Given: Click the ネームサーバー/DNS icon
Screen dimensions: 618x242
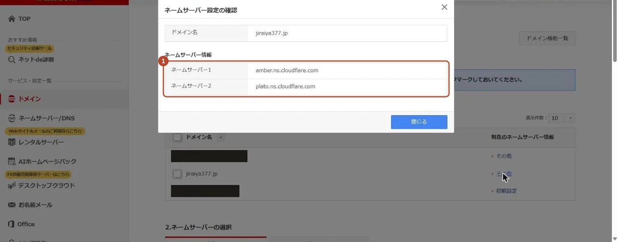Looking at the screenshot, I should (x=12, y=118).
